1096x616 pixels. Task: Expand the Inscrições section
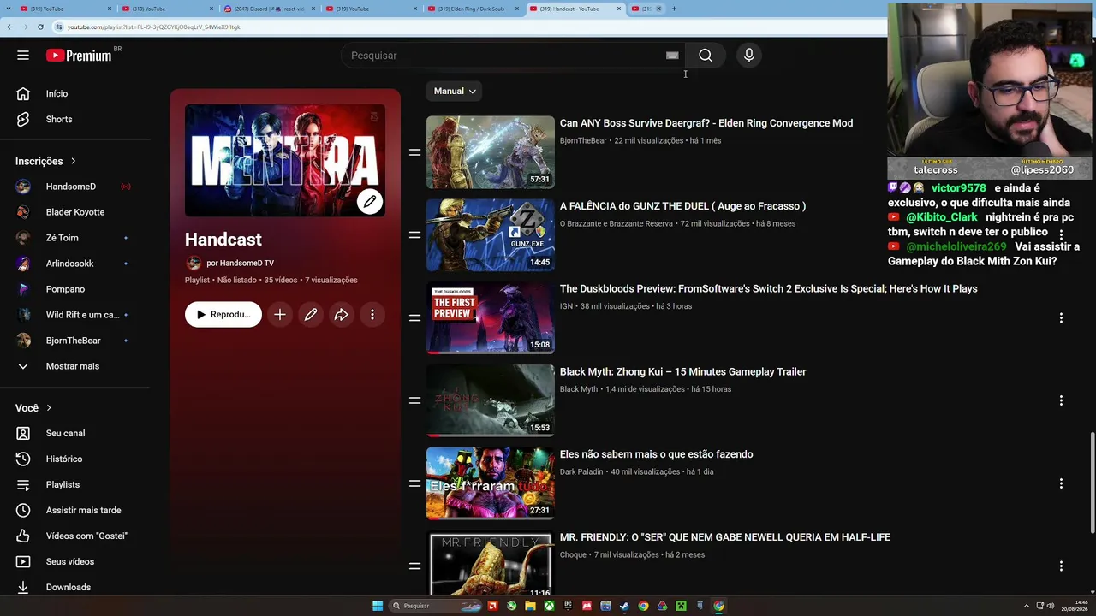[x=46, y=161]
